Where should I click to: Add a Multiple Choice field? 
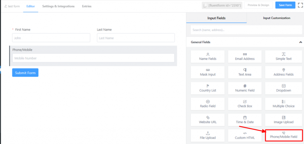point(284,104)
